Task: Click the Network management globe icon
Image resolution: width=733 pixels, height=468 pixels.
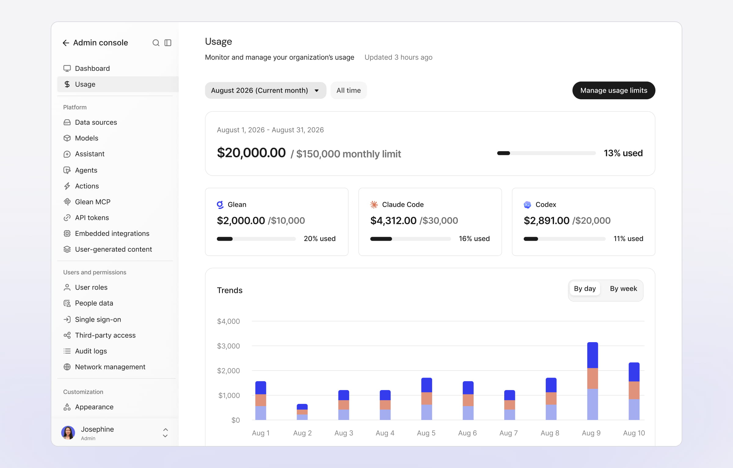Action: (x=67, y=367)
